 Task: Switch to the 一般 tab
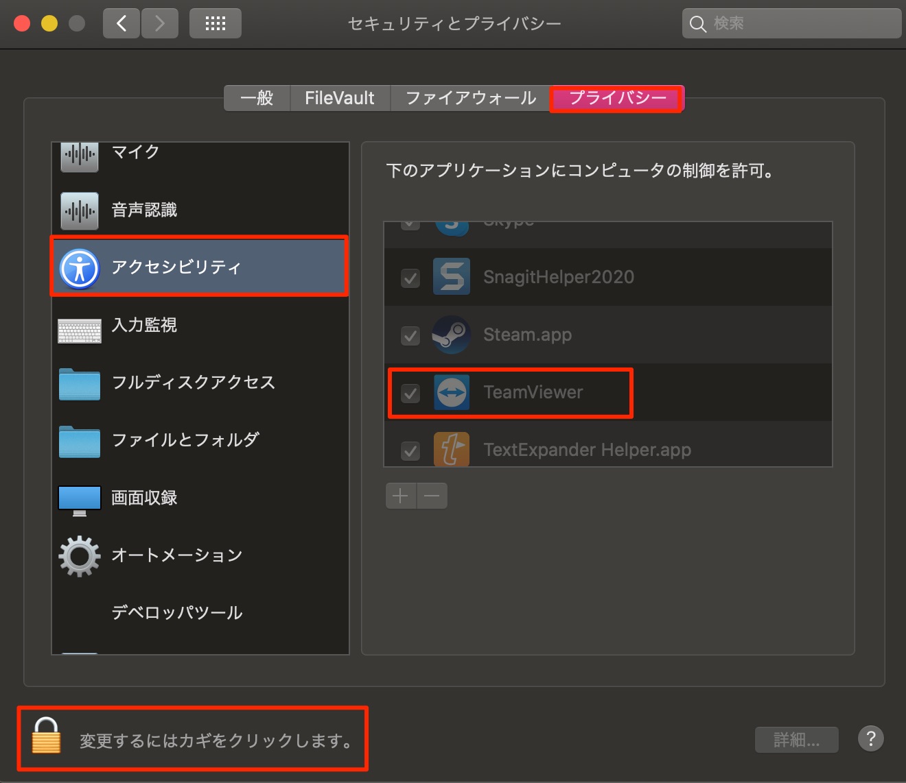pos(257,98)
